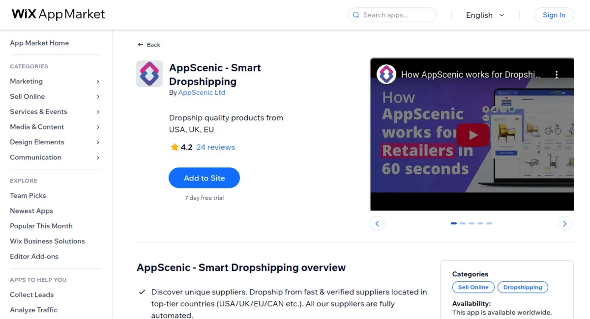Select the last gallery dot indicator
The image size is (590, 319).
click(489, 223)
